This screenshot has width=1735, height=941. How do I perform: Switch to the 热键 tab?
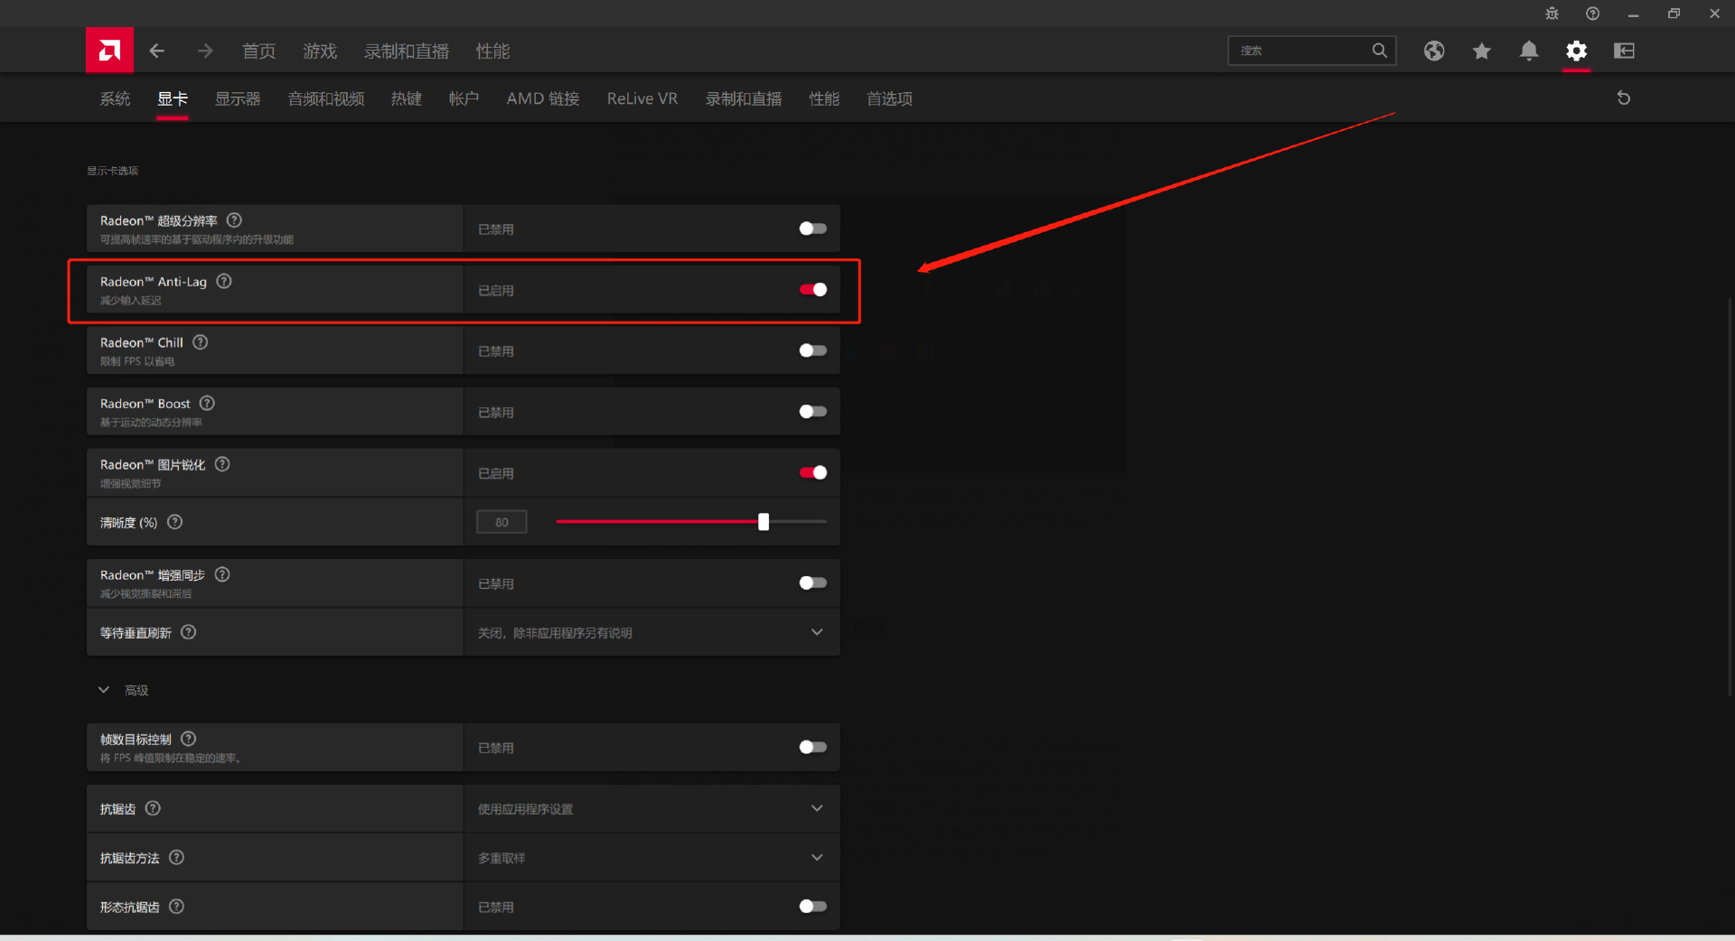(407, 98)
